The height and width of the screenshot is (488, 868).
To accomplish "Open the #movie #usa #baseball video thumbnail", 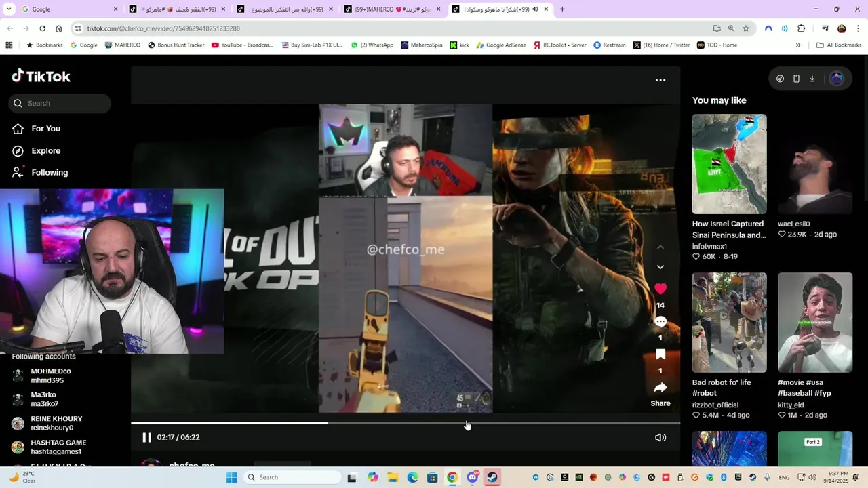I will click(814, 323).
